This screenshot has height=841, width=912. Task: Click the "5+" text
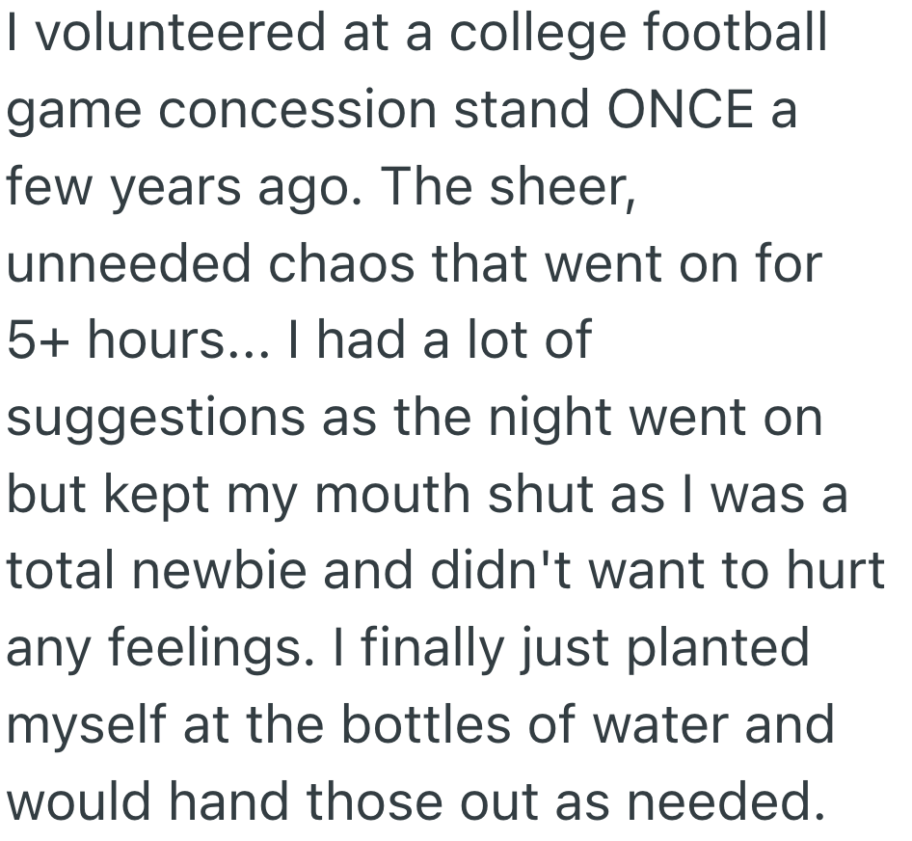[x=38, y=342]
